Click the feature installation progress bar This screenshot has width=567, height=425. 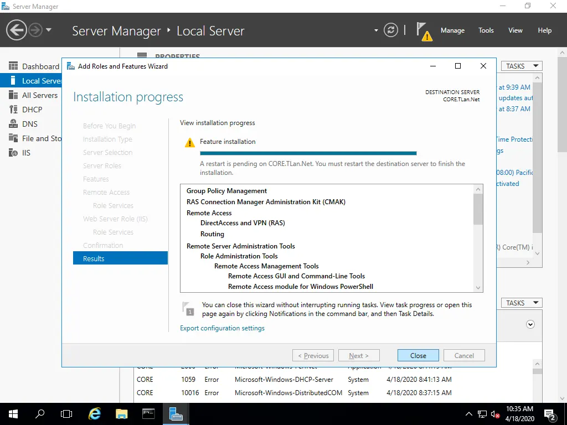coord(308,153)
